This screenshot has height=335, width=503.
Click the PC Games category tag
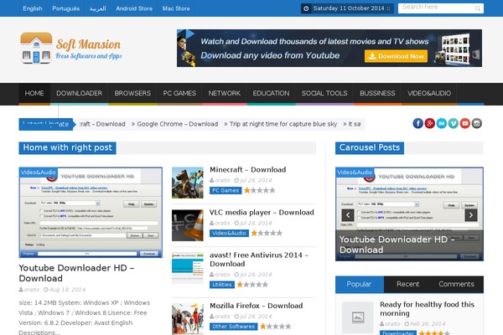226,190
